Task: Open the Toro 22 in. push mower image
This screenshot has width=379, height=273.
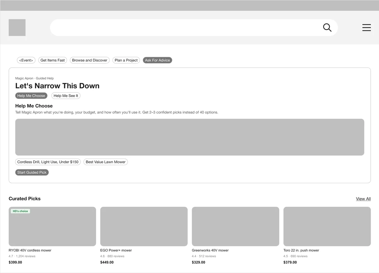Action: coord(327,226)
